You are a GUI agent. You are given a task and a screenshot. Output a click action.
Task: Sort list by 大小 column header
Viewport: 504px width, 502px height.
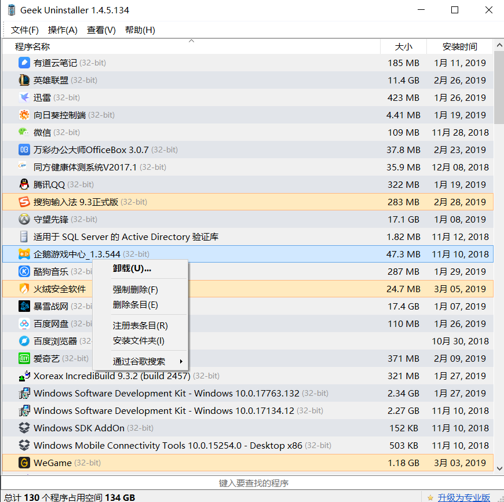pos(403,46)
